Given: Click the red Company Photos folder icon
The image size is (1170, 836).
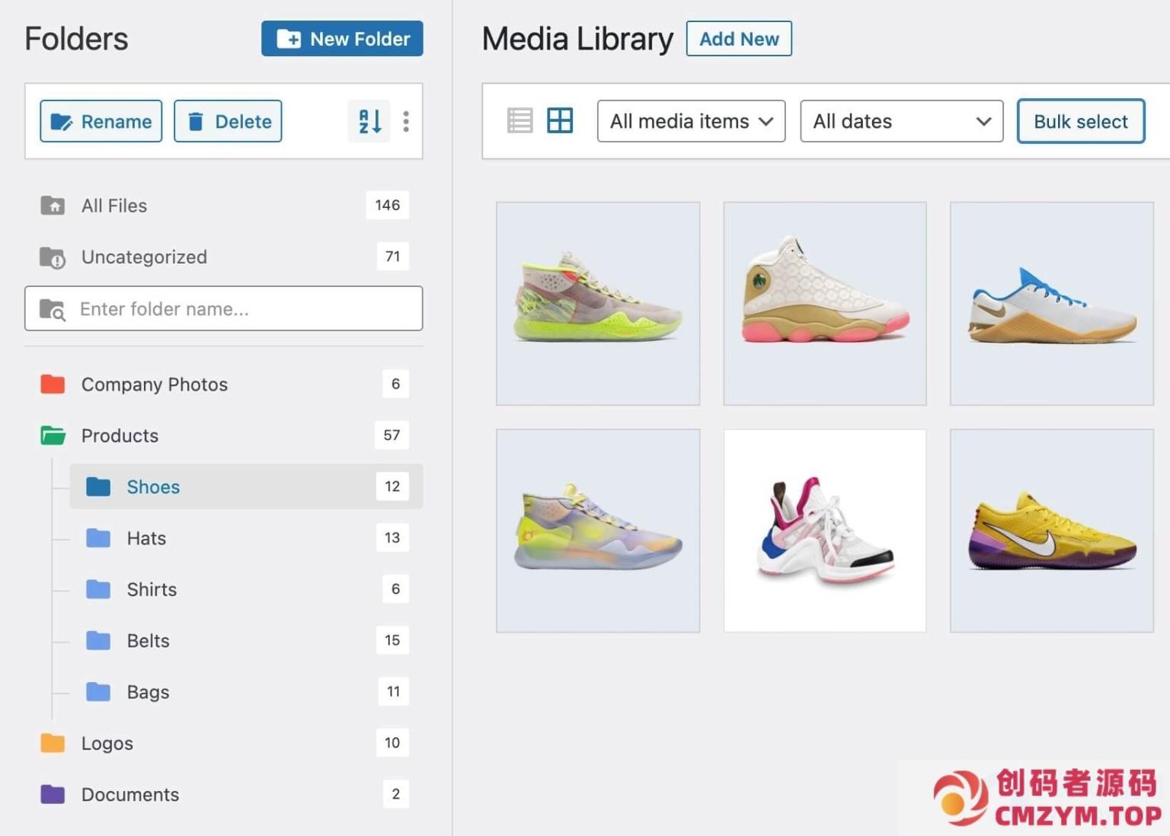Looking at the screenshot, I should (x=53, y=384).
